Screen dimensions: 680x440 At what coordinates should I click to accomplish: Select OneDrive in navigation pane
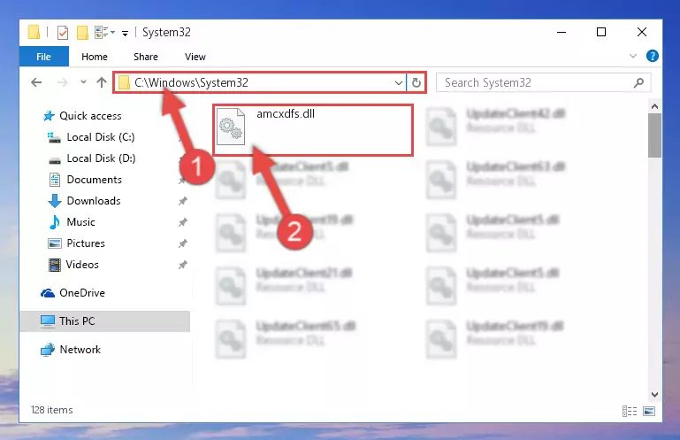pos(73,293)
